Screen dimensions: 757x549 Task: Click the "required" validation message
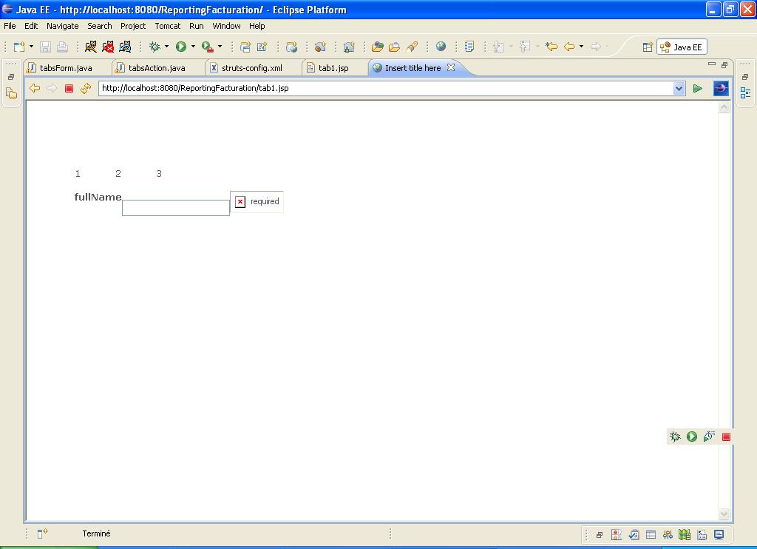265,201
